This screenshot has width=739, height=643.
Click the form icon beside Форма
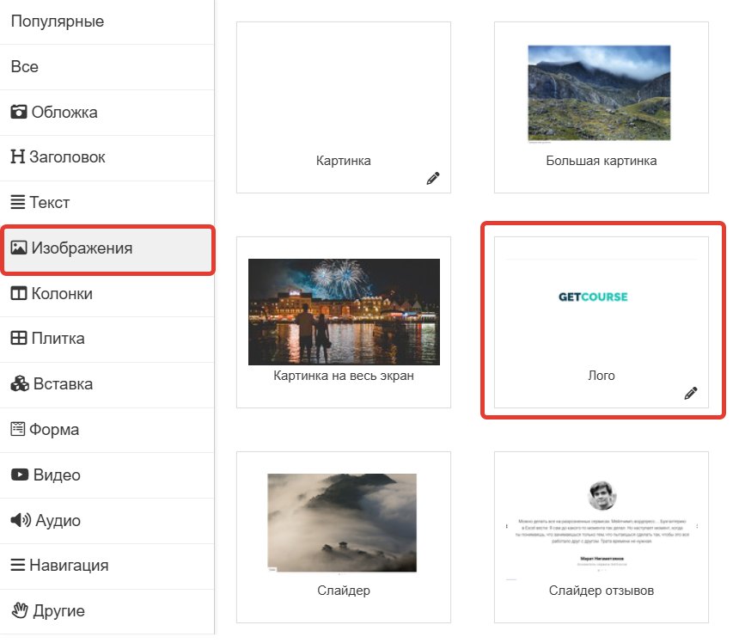pyautogui.click(x=18, y=429)
